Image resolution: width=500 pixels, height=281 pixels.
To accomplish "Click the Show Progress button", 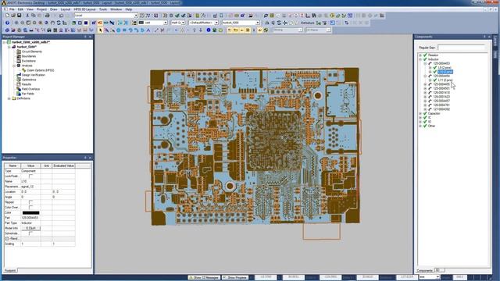I will pos(235,278).
